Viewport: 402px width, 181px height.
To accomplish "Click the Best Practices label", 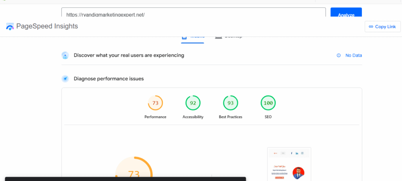I will point(230,117).
